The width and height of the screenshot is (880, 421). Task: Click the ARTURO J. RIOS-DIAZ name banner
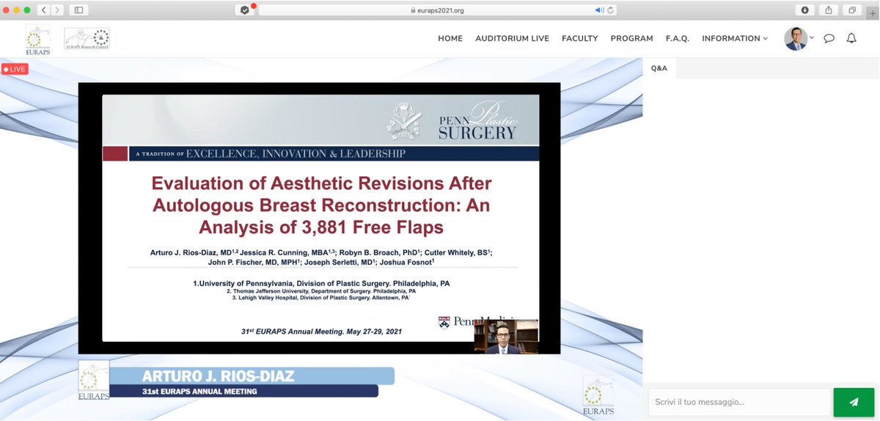tap(252, 376)
